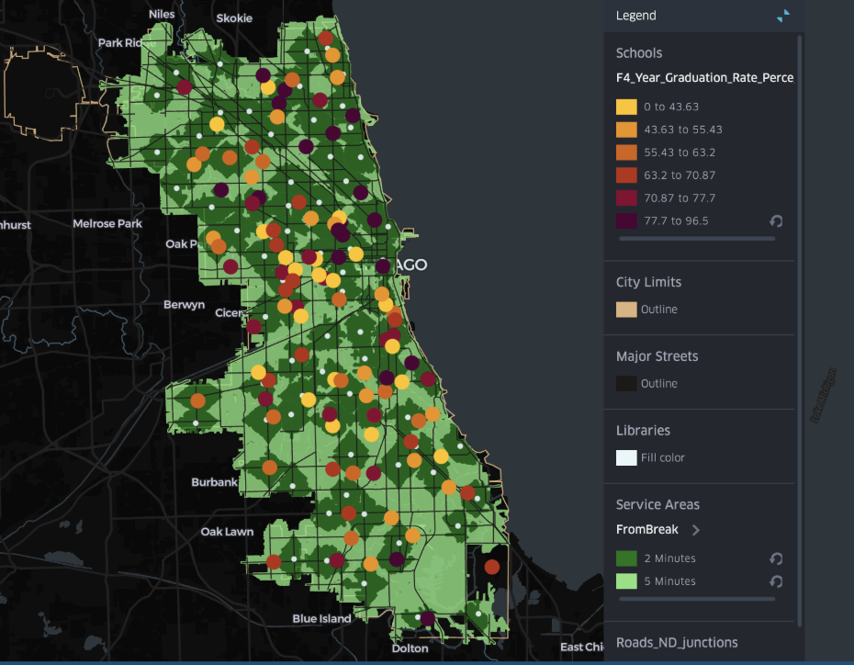Collapse the Legend panel with the arrows icon

(782, 16)
